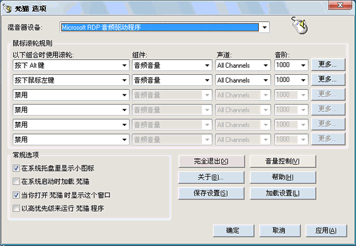Open 音阶 1000 dropdown in 按下鼠标左键 row

pyautogui.click(x=291, y=80)
